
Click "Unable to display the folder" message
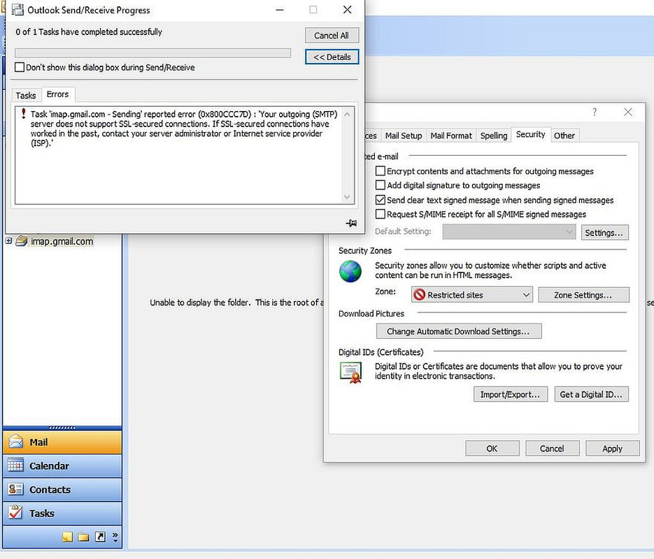click(x=236, y=303)
